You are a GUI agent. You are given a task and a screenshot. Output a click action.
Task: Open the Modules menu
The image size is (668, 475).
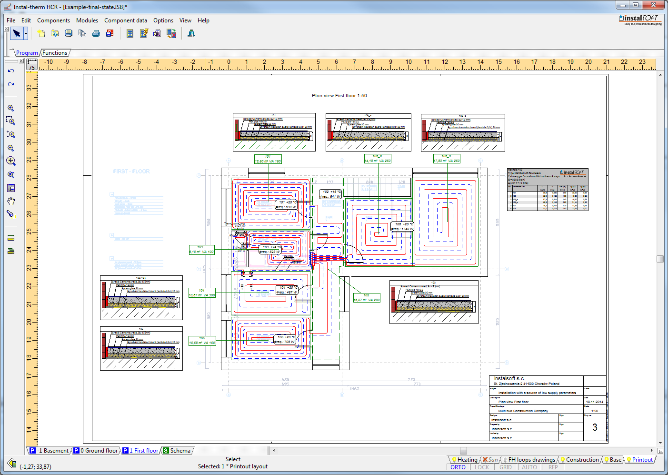[87, 20]
